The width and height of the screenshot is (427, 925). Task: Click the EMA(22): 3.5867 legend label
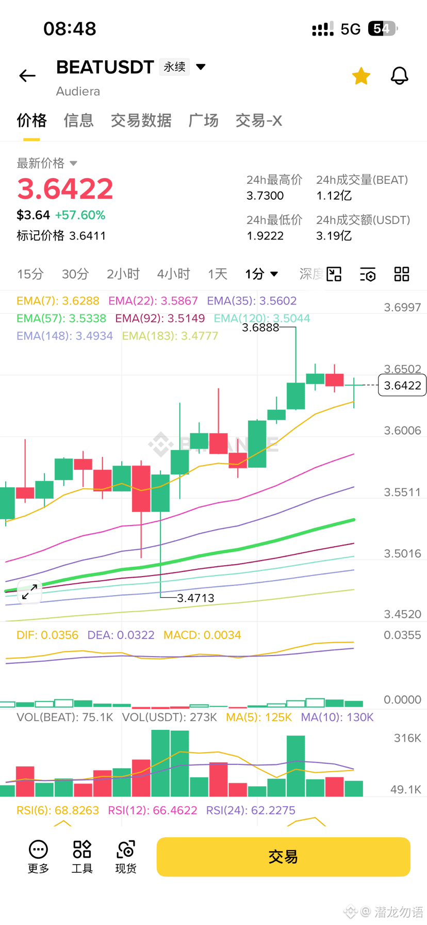pos(153,301)
